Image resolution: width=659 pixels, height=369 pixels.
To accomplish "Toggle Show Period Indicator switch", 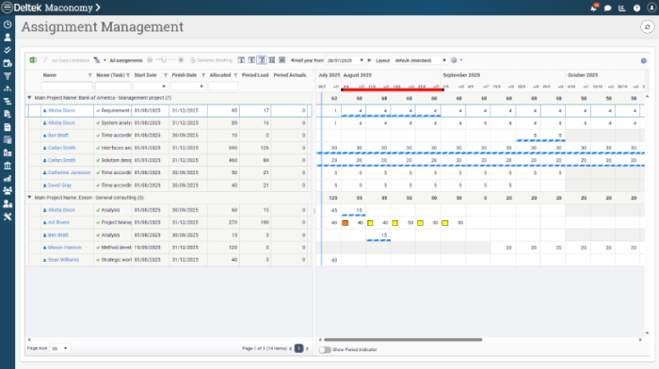I will (325, 349).
